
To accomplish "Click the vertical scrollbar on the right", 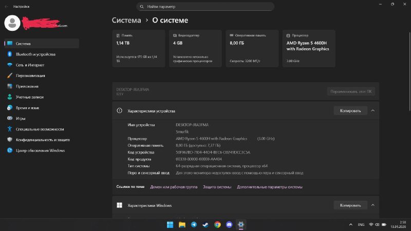I will pos(409,71).
